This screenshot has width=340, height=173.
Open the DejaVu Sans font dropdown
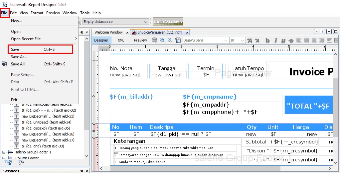tap(226, 41)
